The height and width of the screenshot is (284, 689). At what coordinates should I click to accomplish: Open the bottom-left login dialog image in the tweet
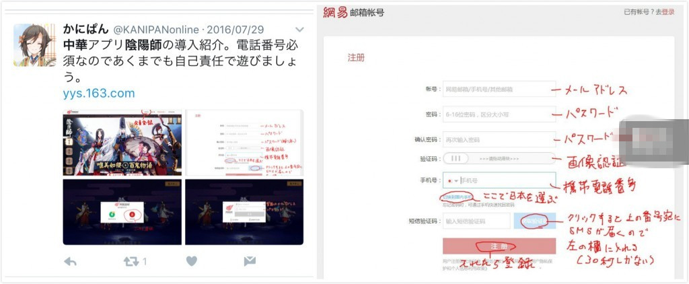click(x=122, y=212)
